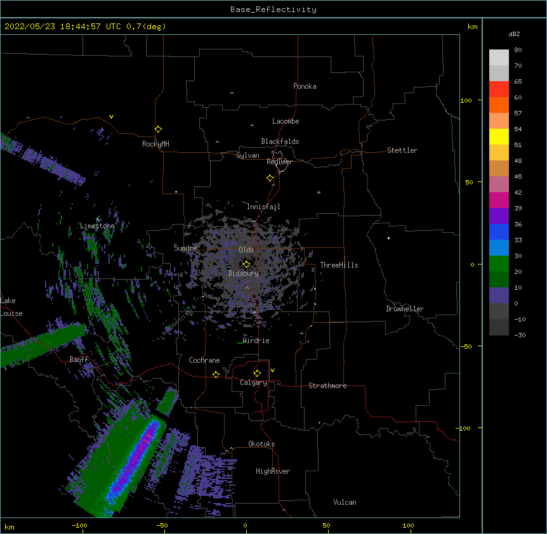The image size is (547, 534).
Task: Click the asterisk marker east of Innisfail
Action: (x=319, y=192)
